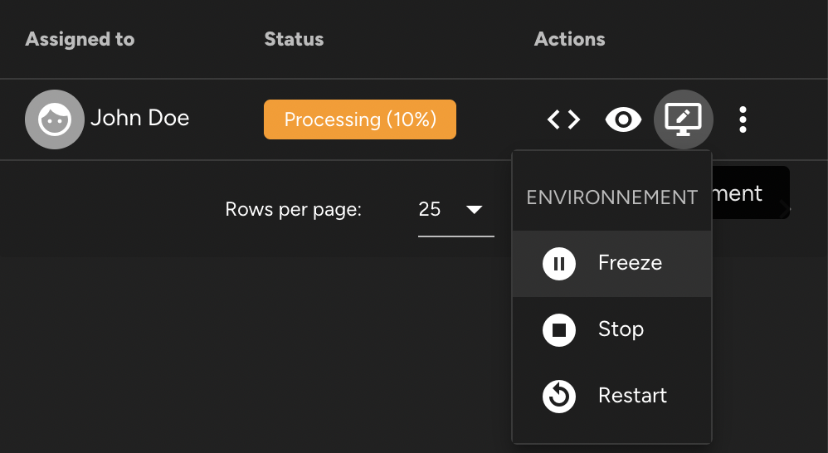This screenshot has height=453, width=828.
Task: Click the Rows per page label
Action: point(293,210)
